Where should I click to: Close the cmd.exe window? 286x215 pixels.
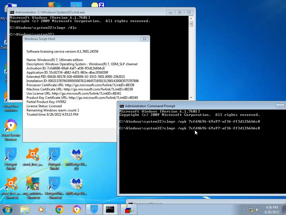pyautogui.click(x=189, y=12)
